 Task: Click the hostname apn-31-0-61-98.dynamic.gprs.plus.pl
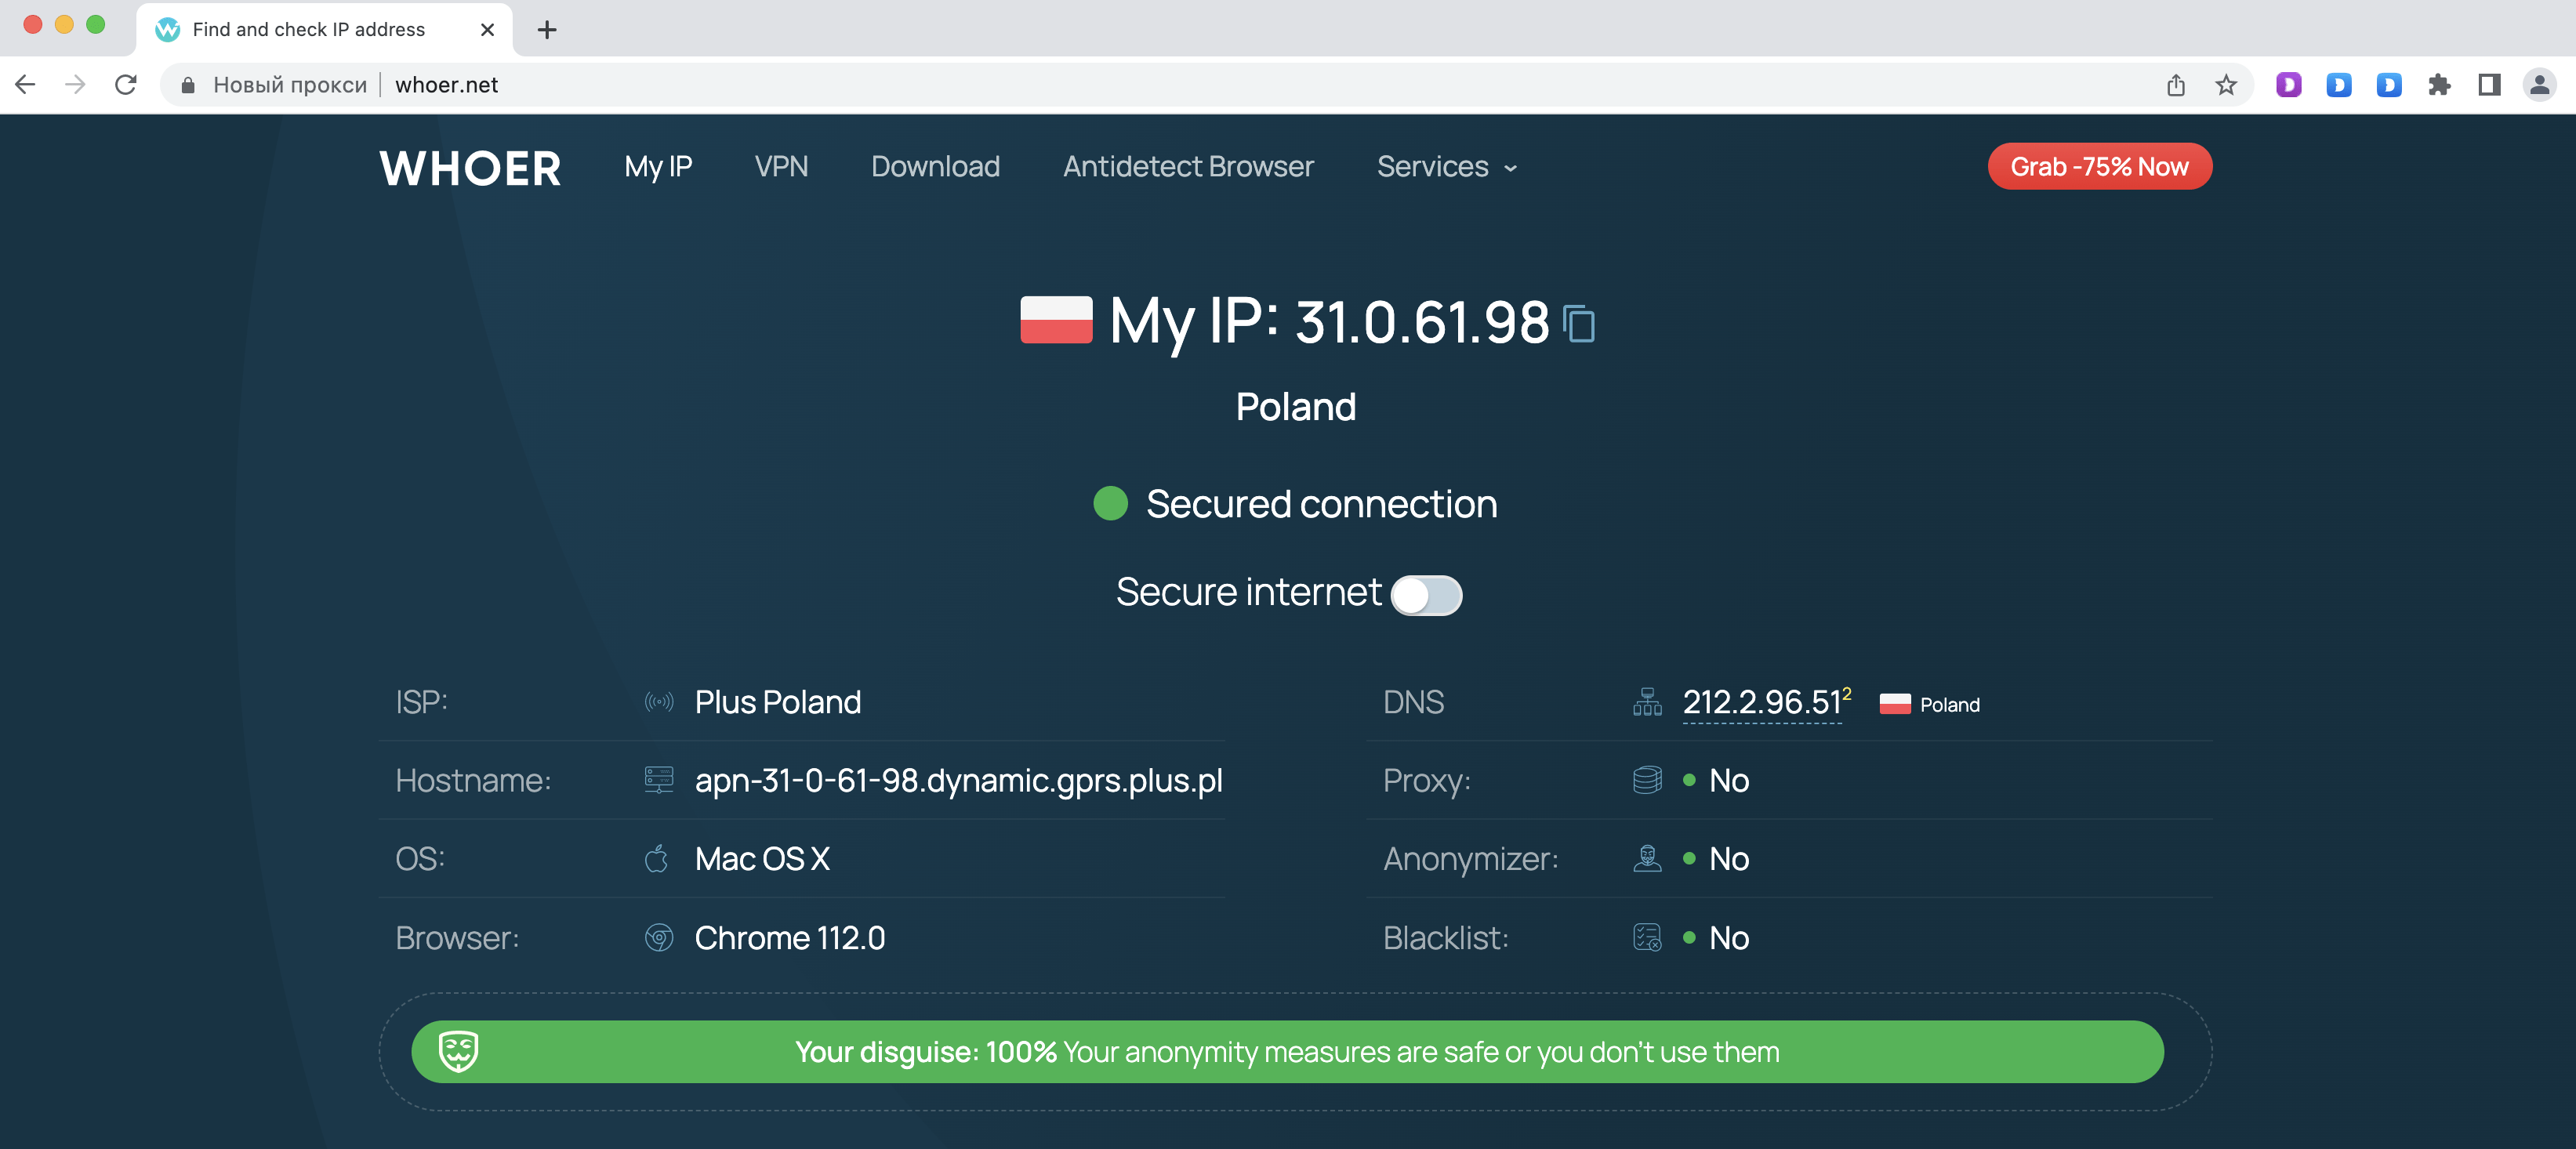click(x=958, y=780)
